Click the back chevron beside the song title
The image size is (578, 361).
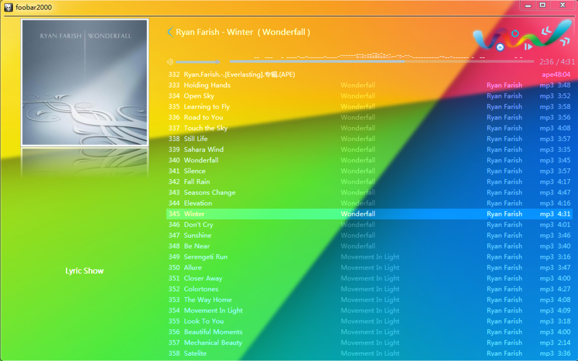(x=170, y=32)
